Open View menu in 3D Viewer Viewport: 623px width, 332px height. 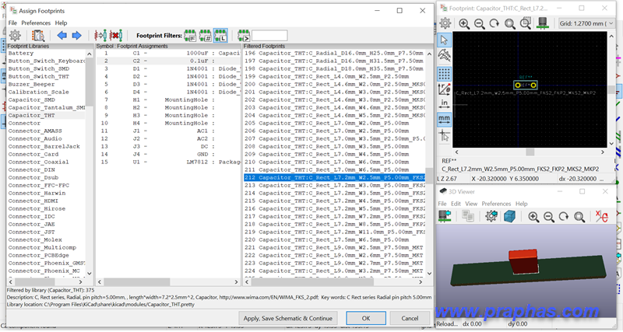coord(473,204)
